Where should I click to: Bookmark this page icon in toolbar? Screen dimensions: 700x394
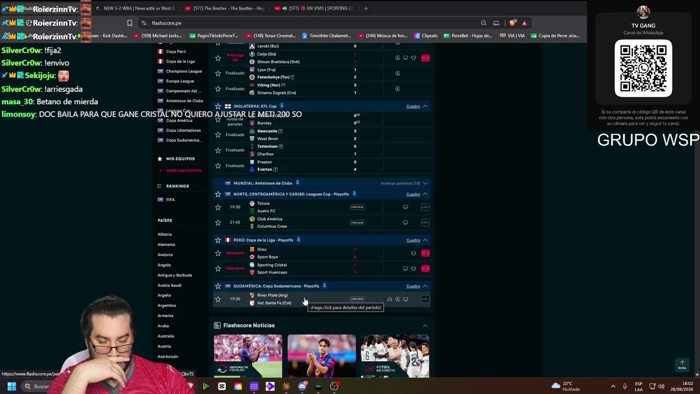point(130,23)
